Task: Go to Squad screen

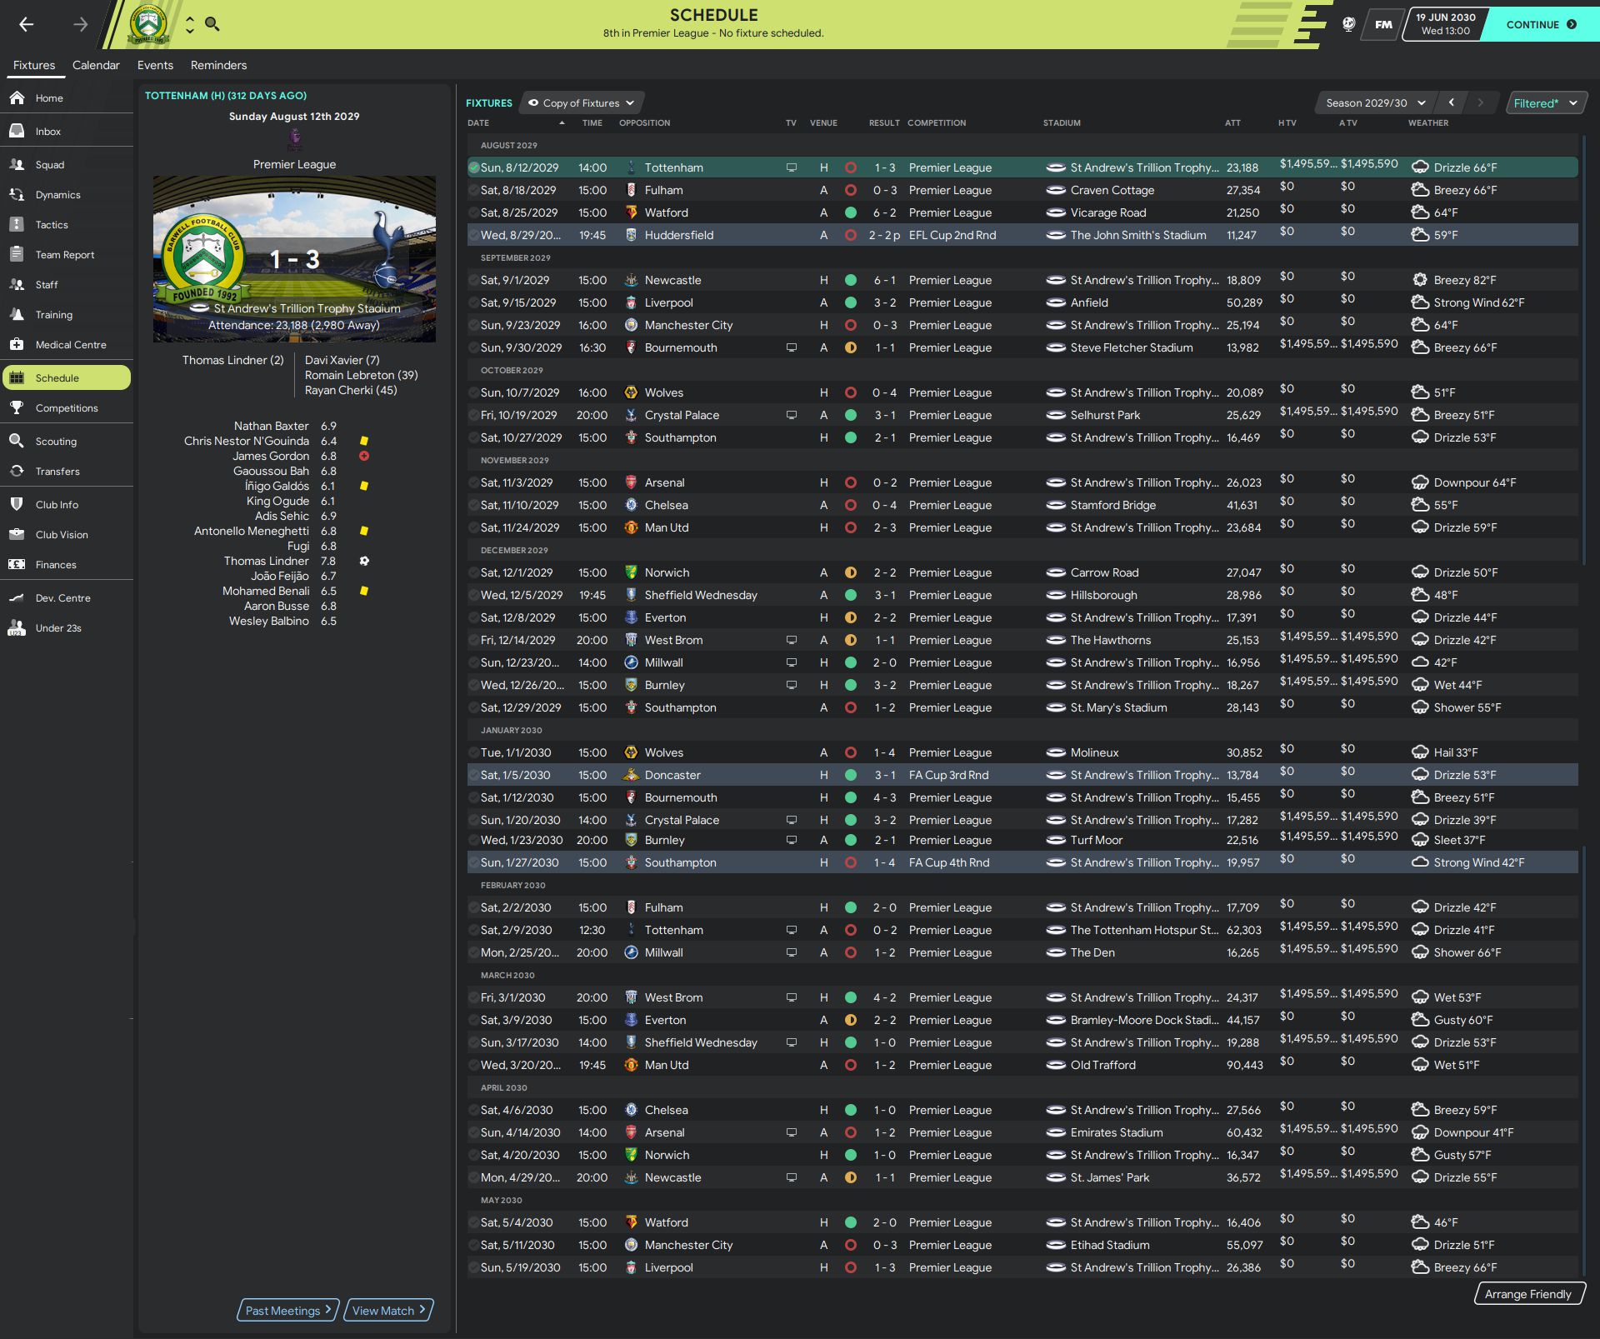Action: click(x=67, y=164)
